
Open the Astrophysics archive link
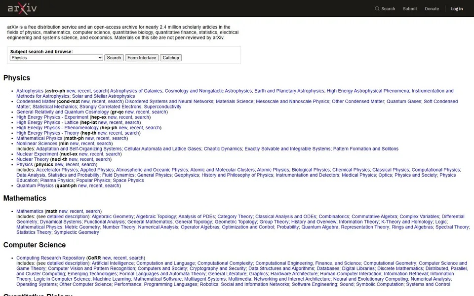tap(30, 91)
